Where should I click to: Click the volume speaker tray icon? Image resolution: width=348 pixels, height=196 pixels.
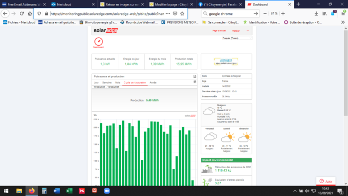pyautogui.click(x=307, y=191)
